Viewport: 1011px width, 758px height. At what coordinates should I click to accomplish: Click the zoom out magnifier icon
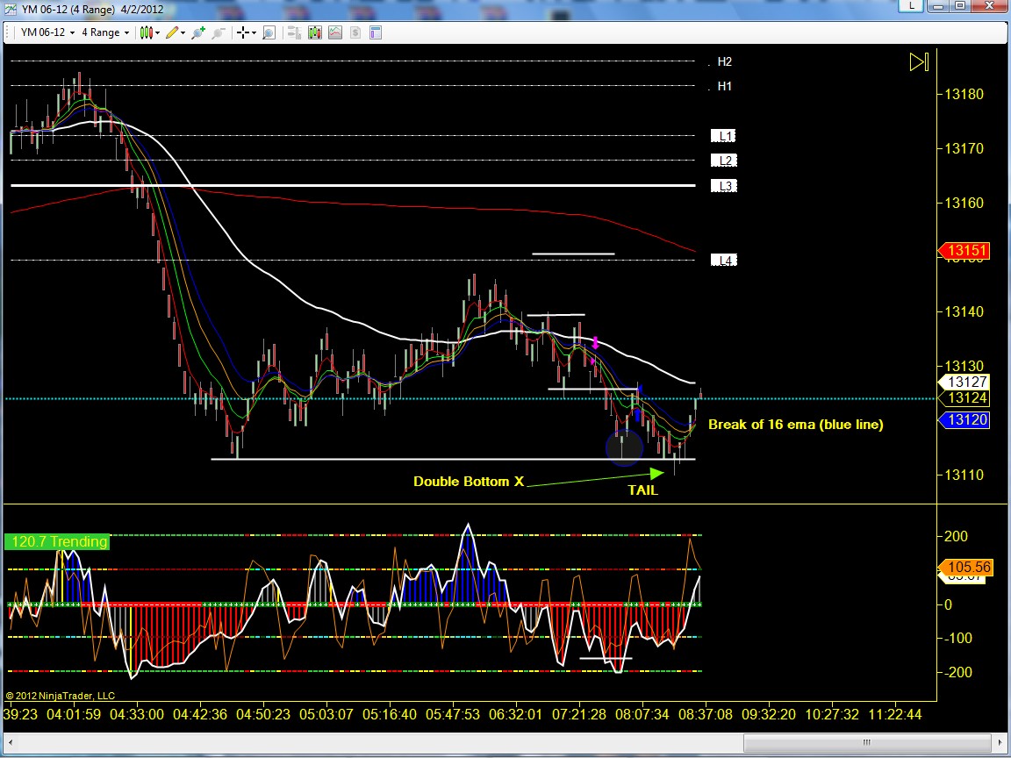[218, 32]
